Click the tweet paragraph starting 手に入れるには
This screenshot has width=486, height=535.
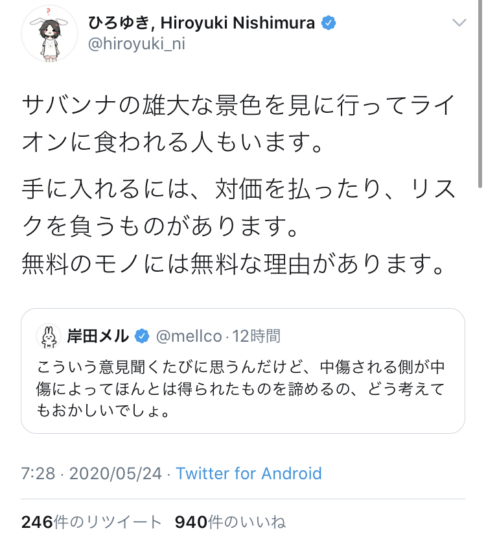click(x=238, y=207)
